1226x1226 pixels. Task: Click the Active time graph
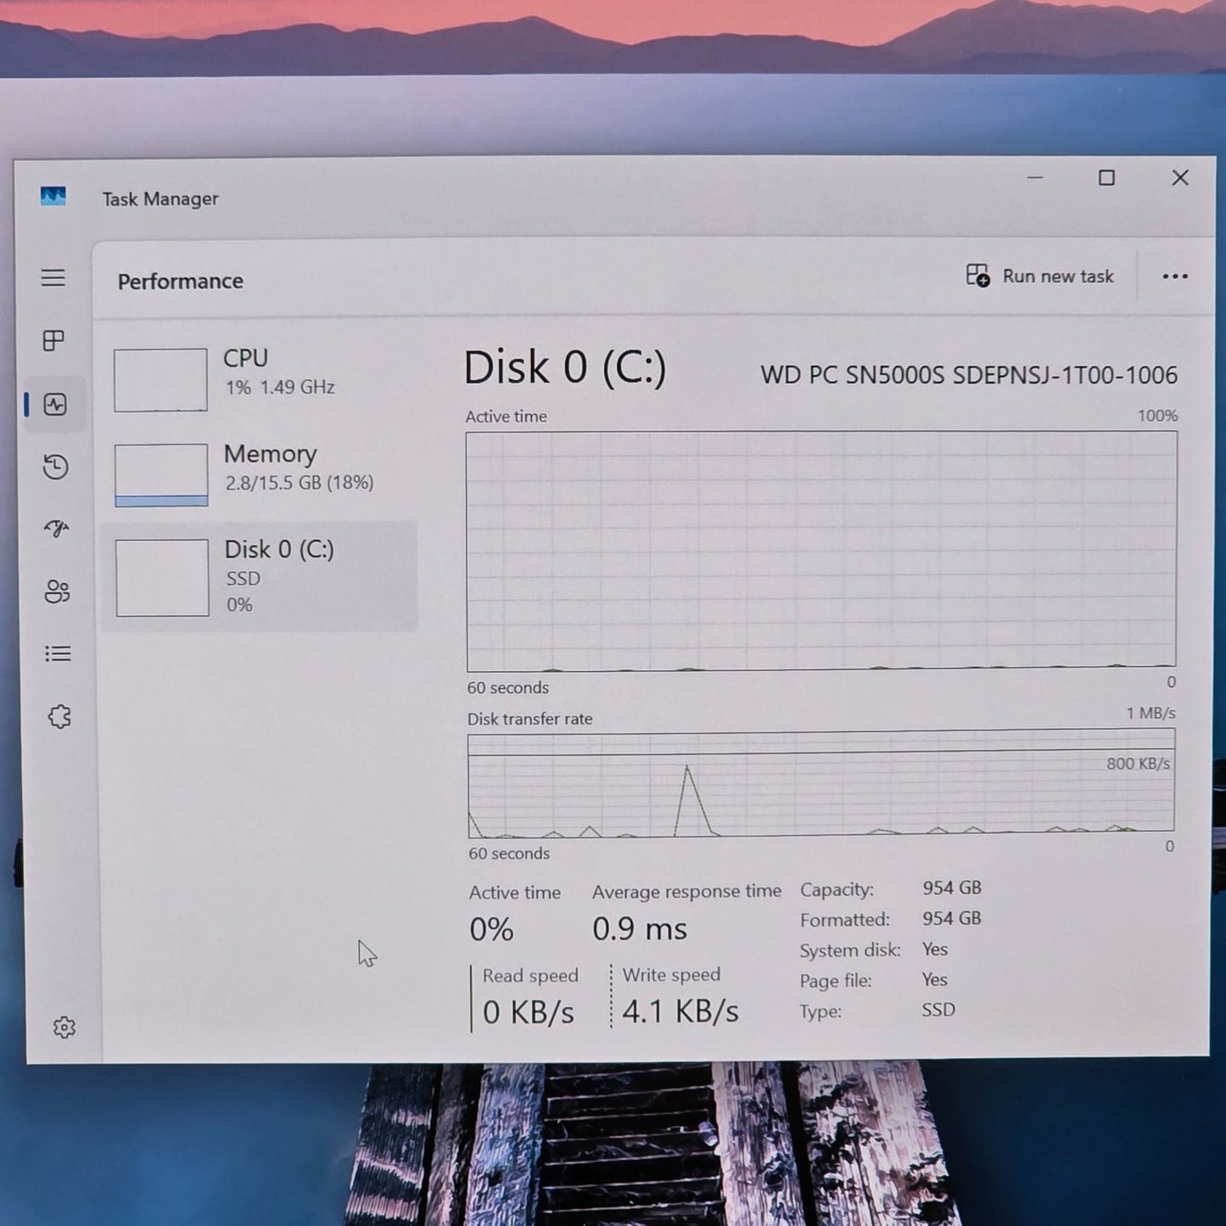click(820, 551)
